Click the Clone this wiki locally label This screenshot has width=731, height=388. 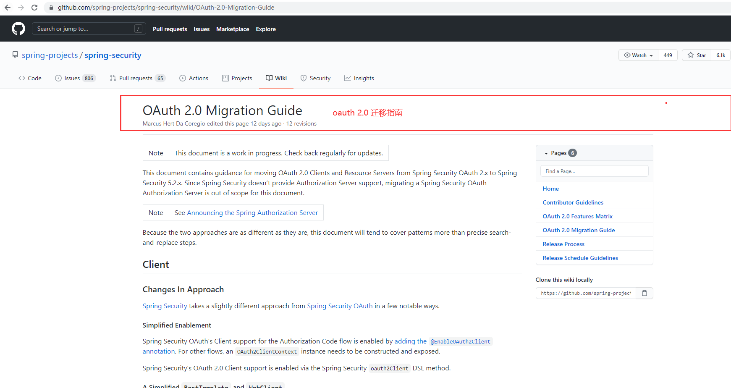click(x=564, y=280)
